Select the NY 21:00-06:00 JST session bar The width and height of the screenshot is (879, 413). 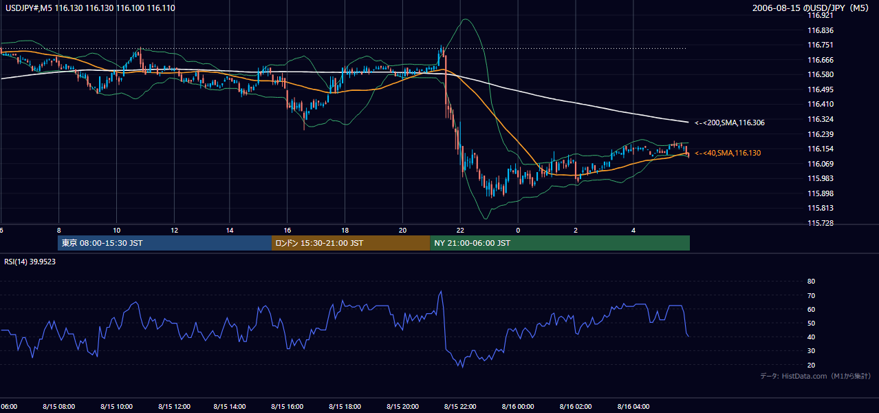(x=560, y=243)
